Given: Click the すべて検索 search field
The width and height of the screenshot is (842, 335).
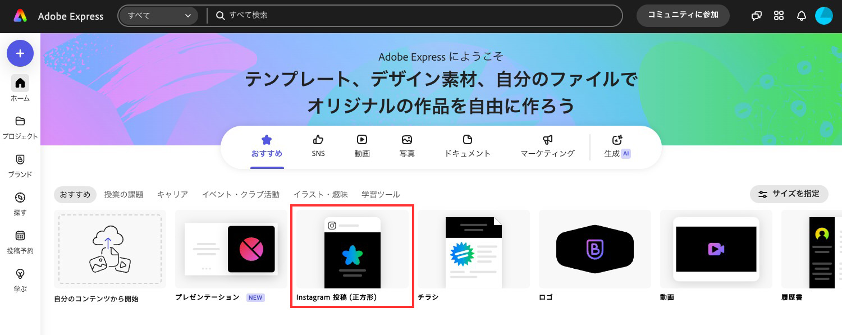Looking at the screenshot, I should [415, 16].
